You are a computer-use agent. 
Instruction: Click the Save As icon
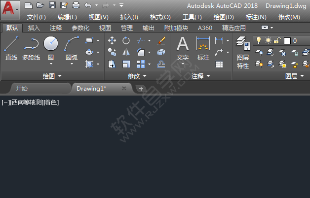64,5
